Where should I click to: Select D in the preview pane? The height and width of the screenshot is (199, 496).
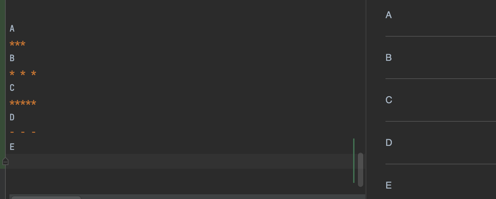click(389, 143)
